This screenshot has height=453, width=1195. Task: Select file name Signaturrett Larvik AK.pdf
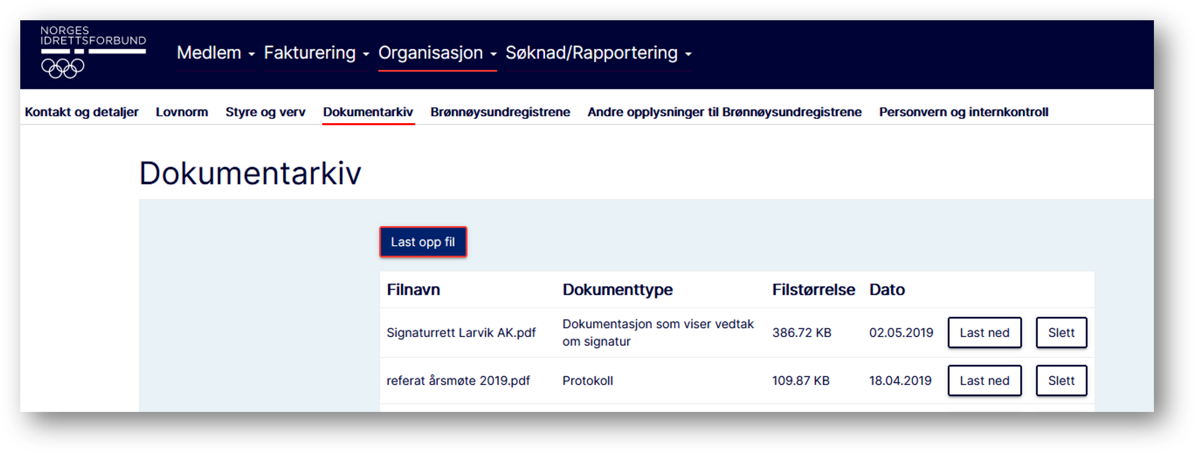(x=461, y=333)
